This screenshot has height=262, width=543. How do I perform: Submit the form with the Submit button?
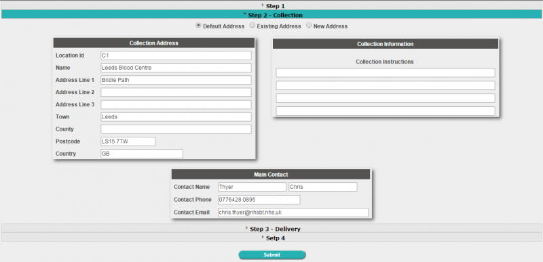coord(272,255)
